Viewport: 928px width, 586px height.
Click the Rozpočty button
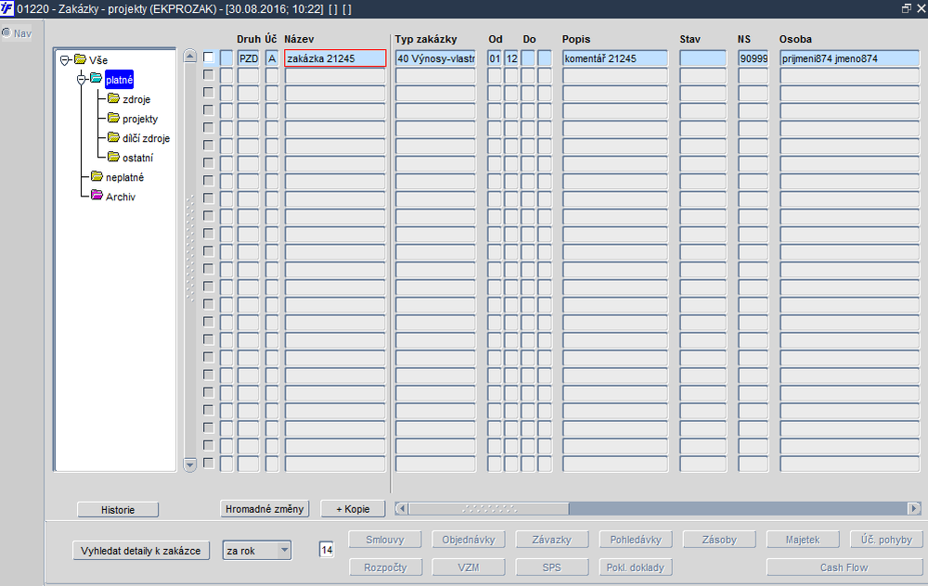click(385, 567)
